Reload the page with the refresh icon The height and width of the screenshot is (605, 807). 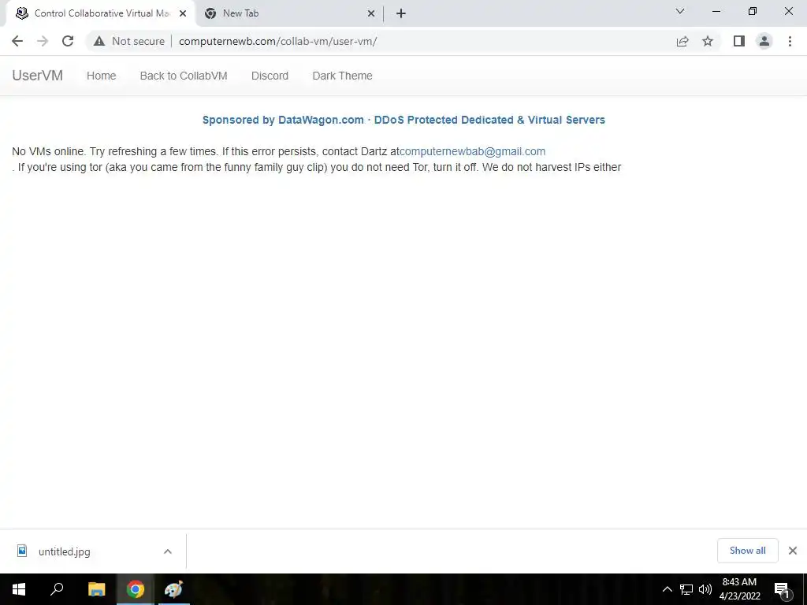pyautogui.click(x=68, y=41)
